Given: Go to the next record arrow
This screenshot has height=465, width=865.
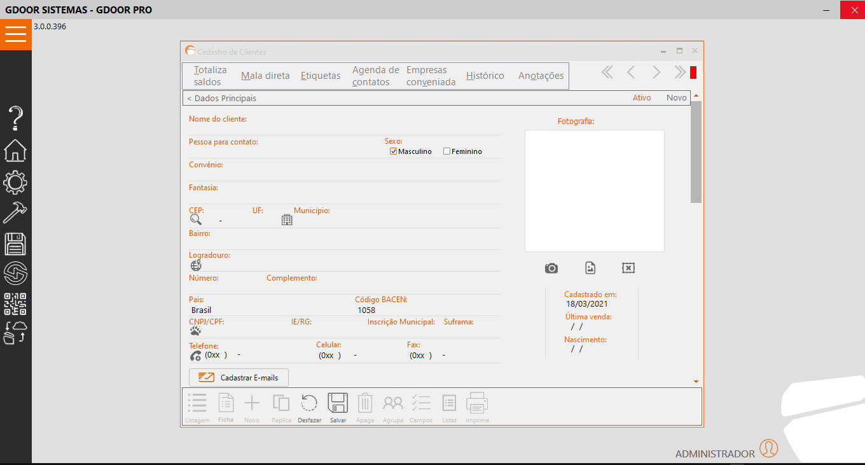Looking at the screenshot, I should 656,73.
